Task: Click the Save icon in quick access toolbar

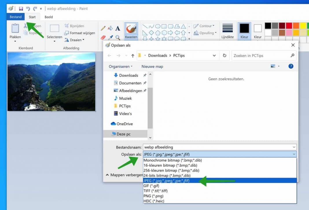Action: (x=21, y=8)
